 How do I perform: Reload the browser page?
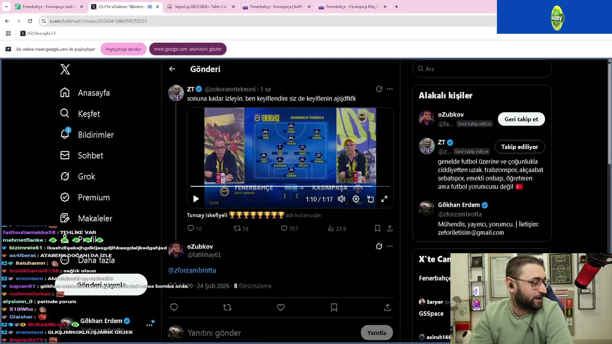coord(30,21)
